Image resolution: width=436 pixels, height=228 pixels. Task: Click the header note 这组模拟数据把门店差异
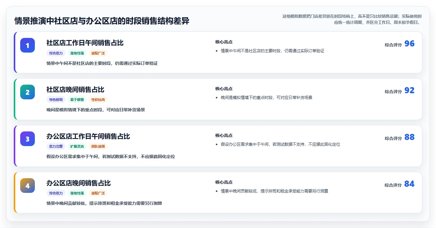[352, 19]
